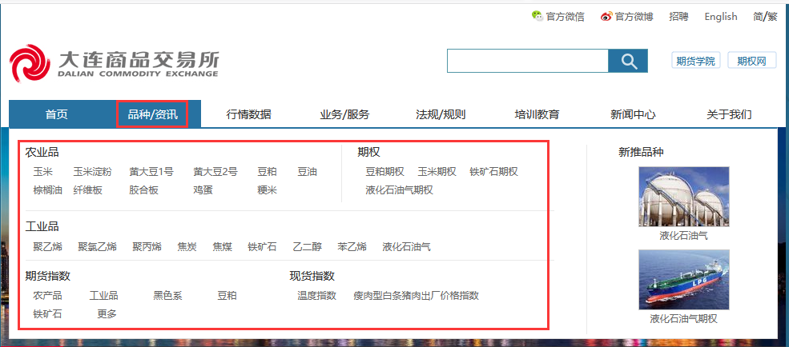The width and height of the screenshot is (789, 347).
Task: Open the 玉米 corn product link
Action: click(42, 171)
